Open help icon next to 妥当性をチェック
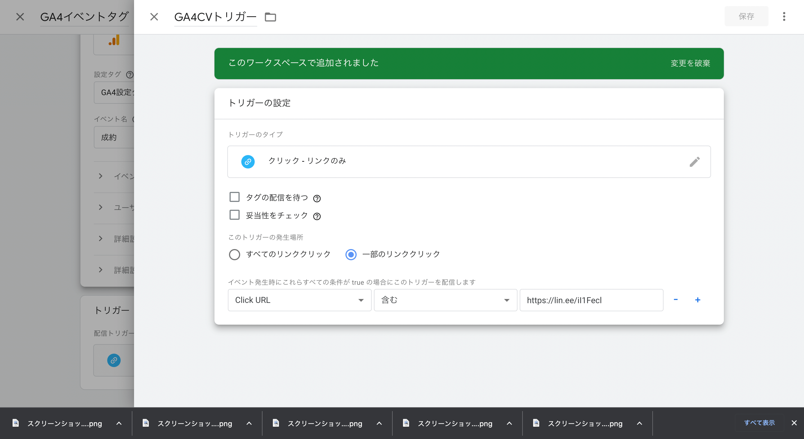Screen dimensions: 804x439 tap(317, 216)
